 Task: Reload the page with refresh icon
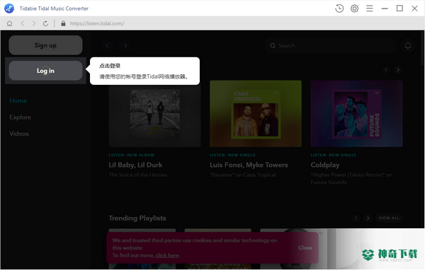click(45, 23)
